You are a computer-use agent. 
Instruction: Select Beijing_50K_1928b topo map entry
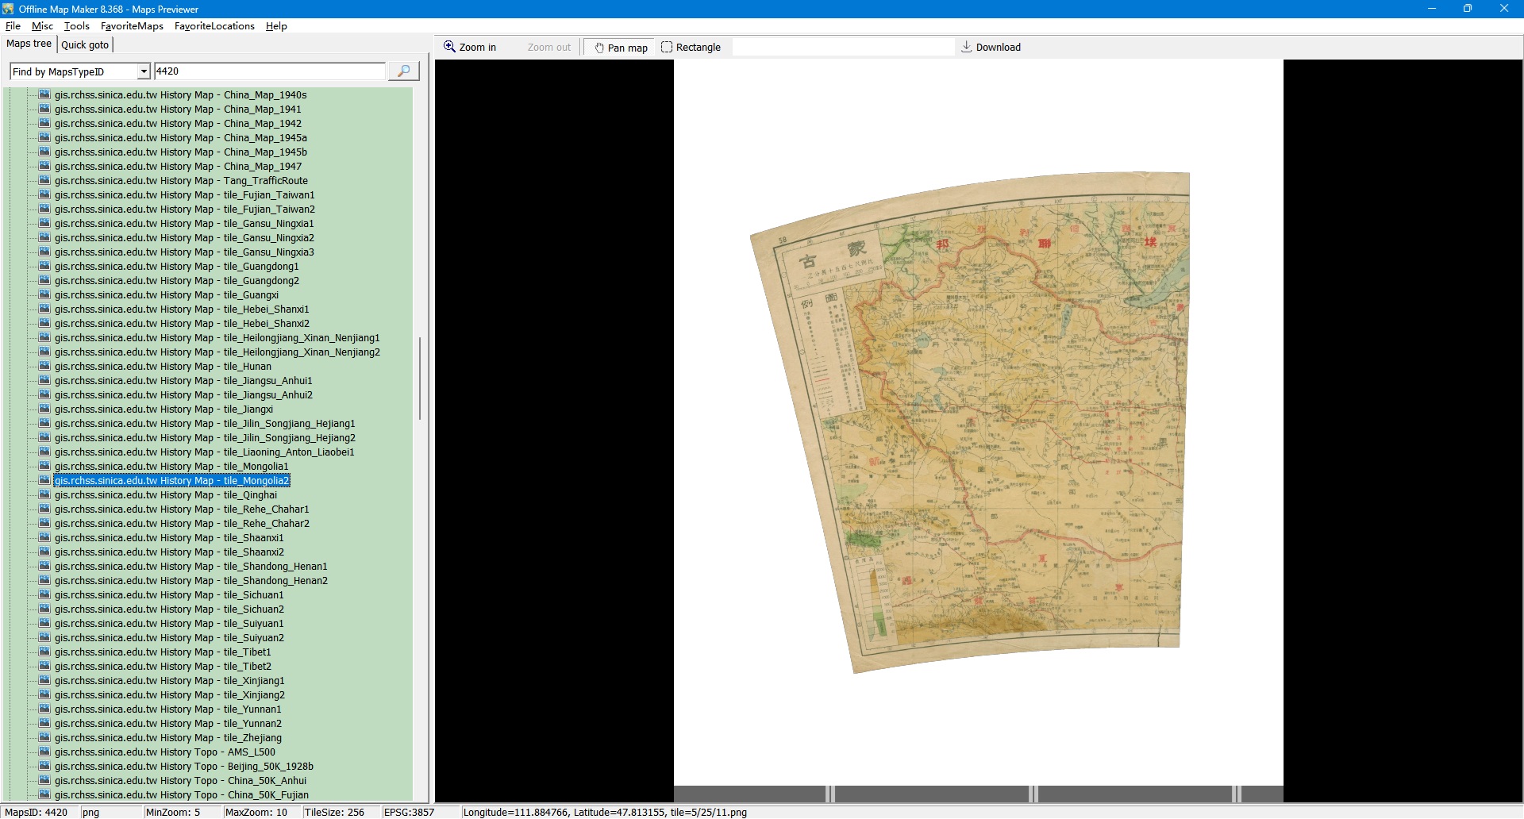click(x=183, y=767)
